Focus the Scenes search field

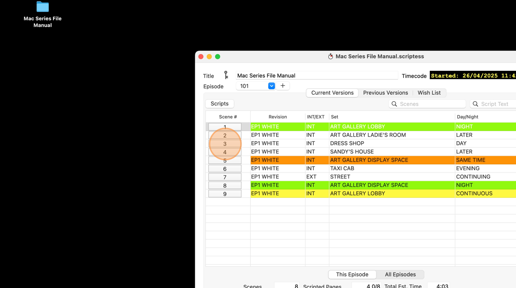click(x=427, y=104)
